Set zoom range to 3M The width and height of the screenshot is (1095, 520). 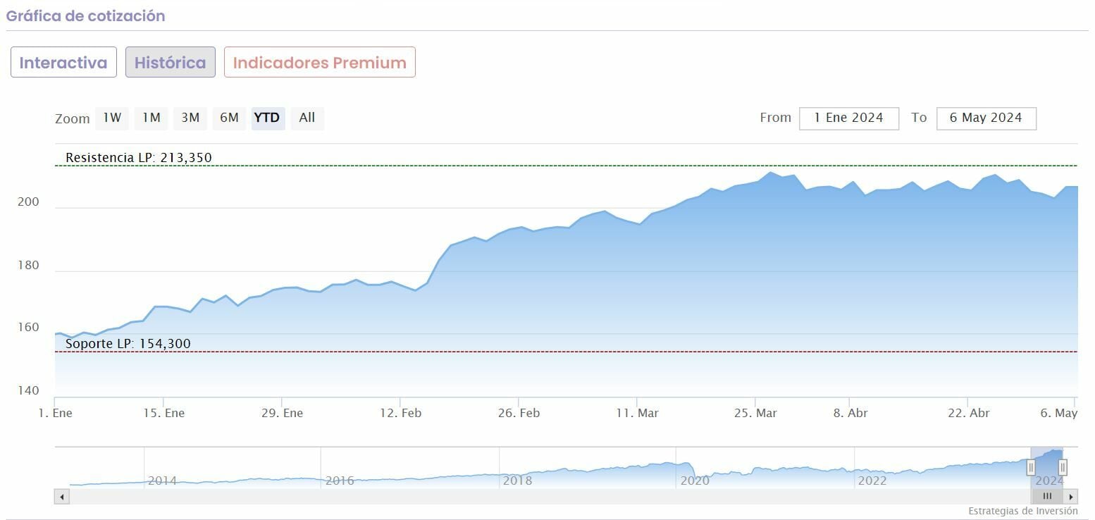pos(190,118)
